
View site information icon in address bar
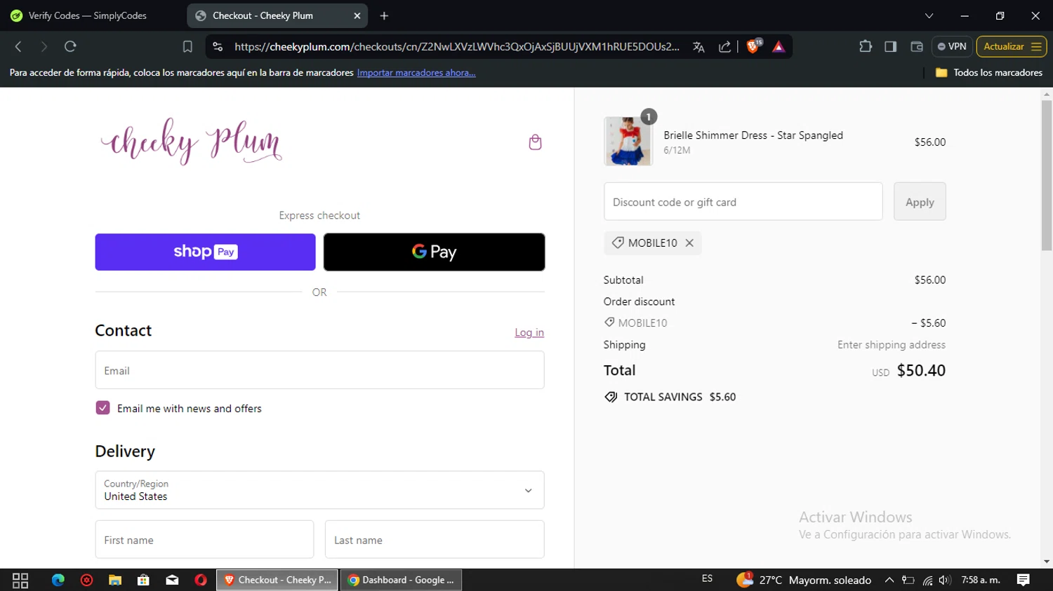(x=218, y=46)
